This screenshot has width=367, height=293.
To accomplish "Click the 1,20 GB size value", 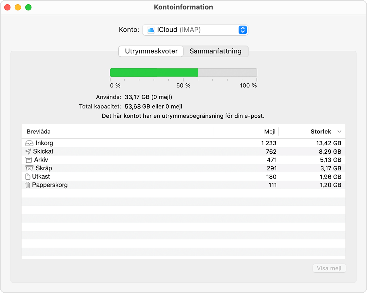I will (x=331, y=185).
